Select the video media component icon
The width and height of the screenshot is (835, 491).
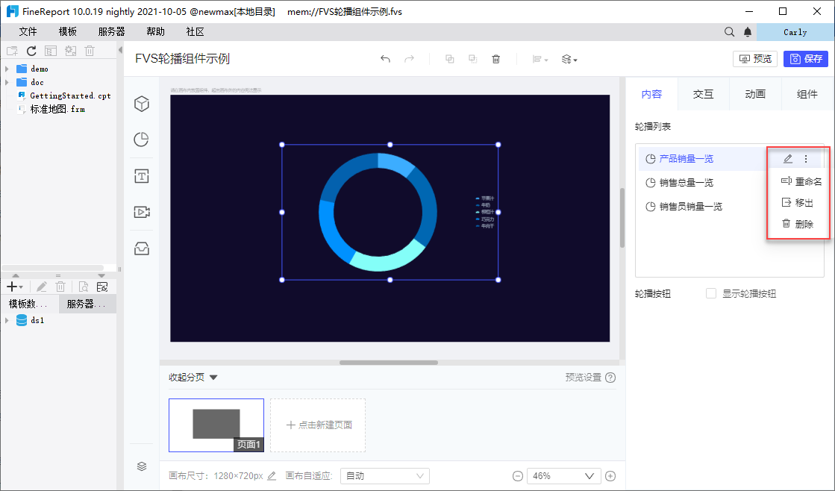click(142, 212)
